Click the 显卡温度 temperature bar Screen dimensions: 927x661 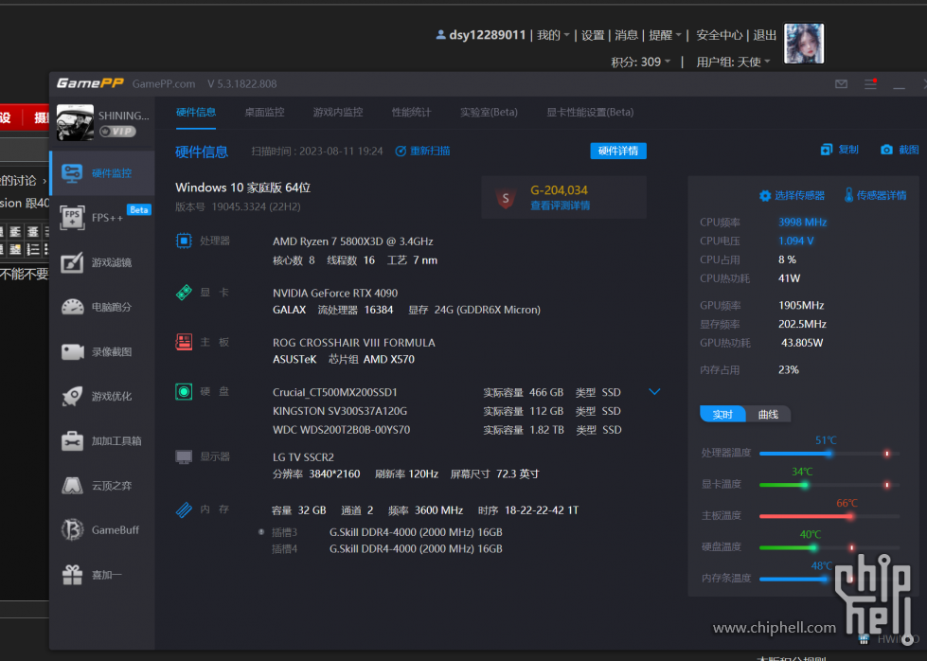[x=829, y=485]
